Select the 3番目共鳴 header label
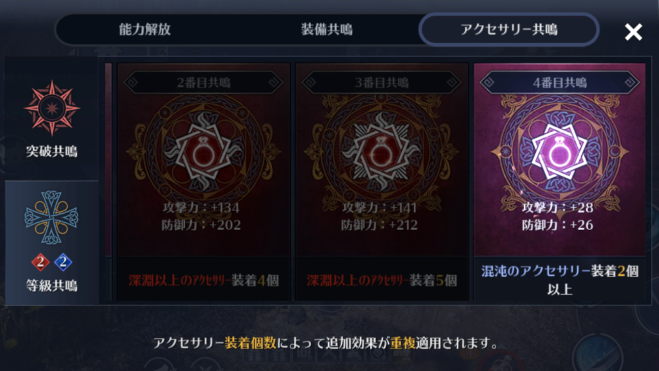 (x=382, y=83)
